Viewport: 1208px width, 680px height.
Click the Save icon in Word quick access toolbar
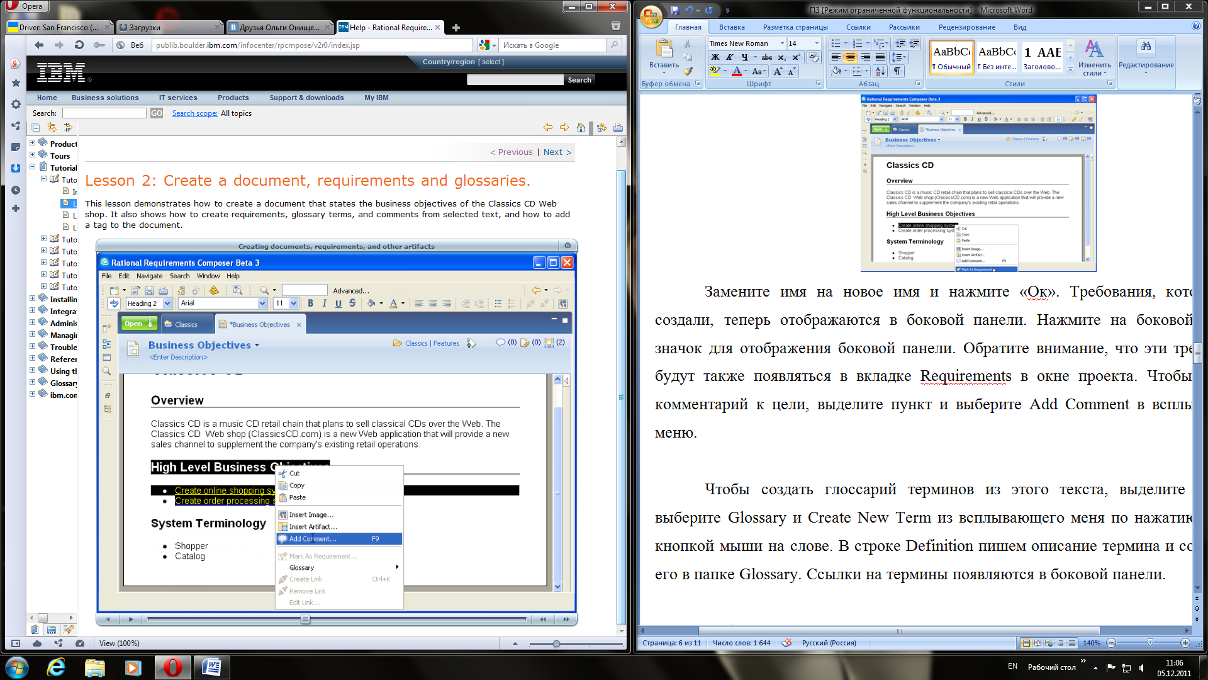click(x=674, y=10)
